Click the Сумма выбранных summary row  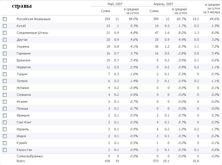point(111,156)
